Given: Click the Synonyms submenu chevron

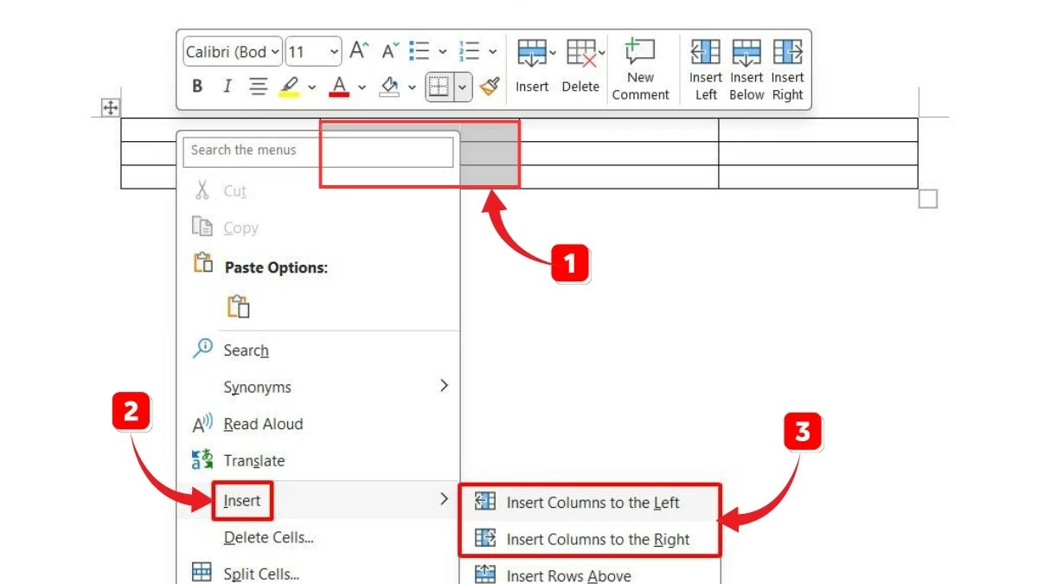Looking at the screenshot, I should pyautogui.click(x=445, y=386).
